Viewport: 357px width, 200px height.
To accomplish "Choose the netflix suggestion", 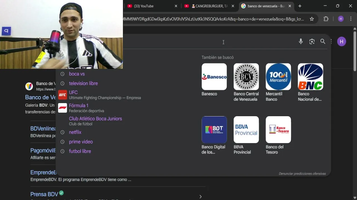I will (x=75, y=132).
